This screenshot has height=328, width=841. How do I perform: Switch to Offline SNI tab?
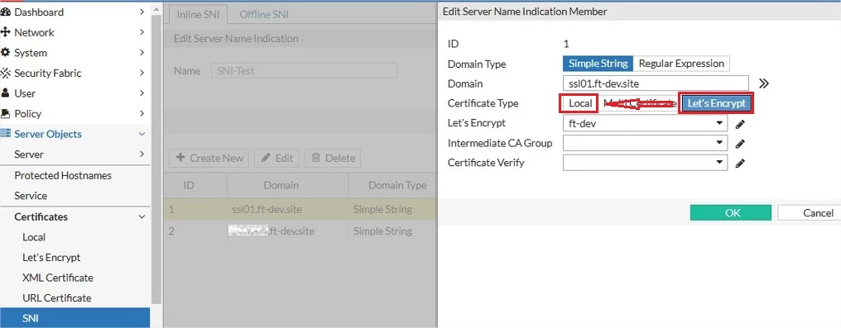click(264, 14)
